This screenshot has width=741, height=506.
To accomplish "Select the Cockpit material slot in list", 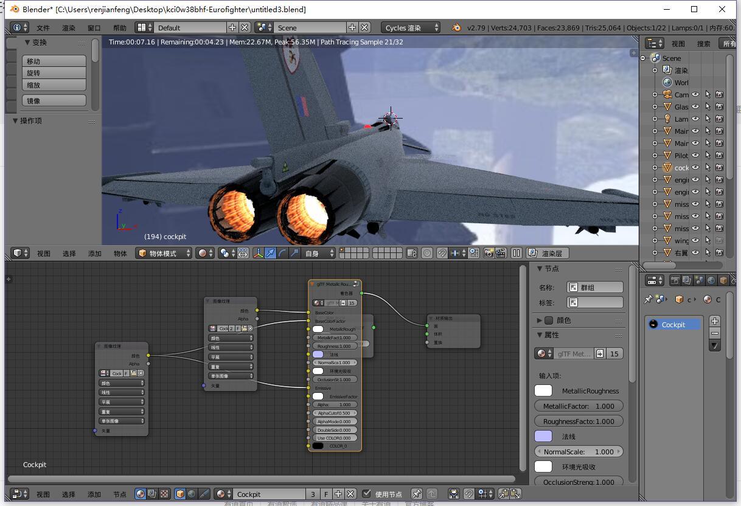I will (674, 324).
